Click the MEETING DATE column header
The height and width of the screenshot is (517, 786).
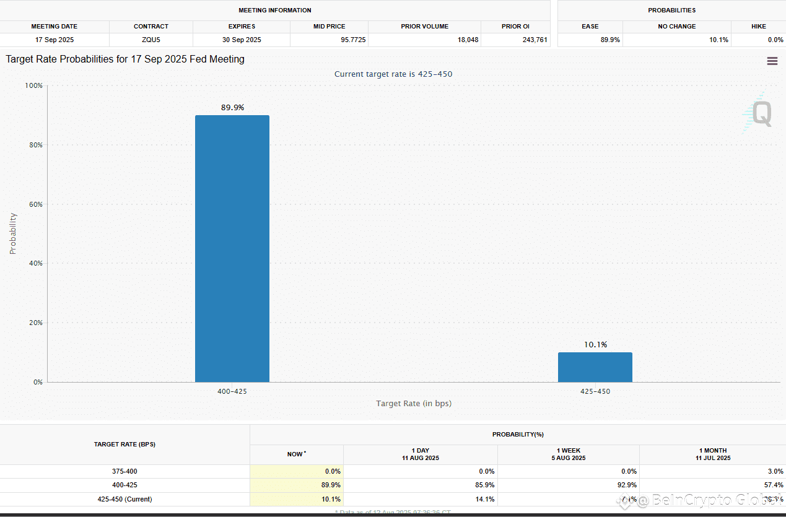tap(55, 27)
